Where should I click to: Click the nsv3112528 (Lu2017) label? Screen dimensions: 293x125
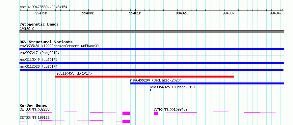(39, 66)
